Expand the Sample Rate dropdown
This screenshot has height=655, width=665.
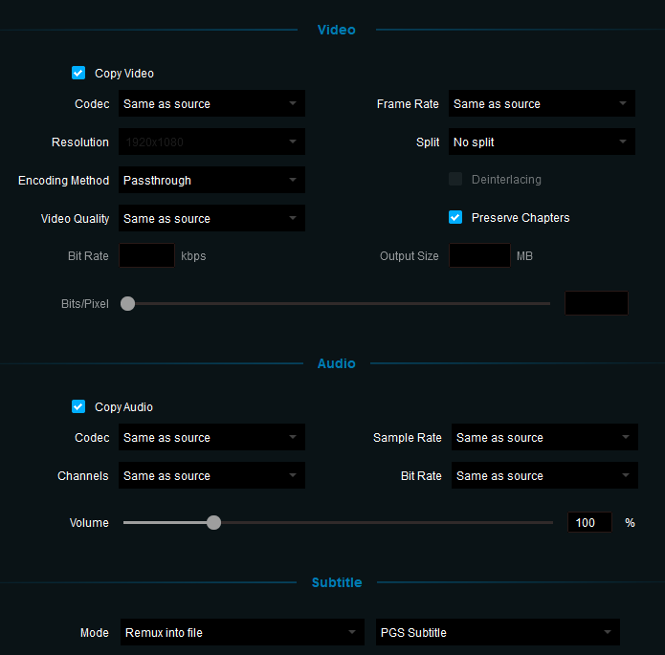coord(544,437)
